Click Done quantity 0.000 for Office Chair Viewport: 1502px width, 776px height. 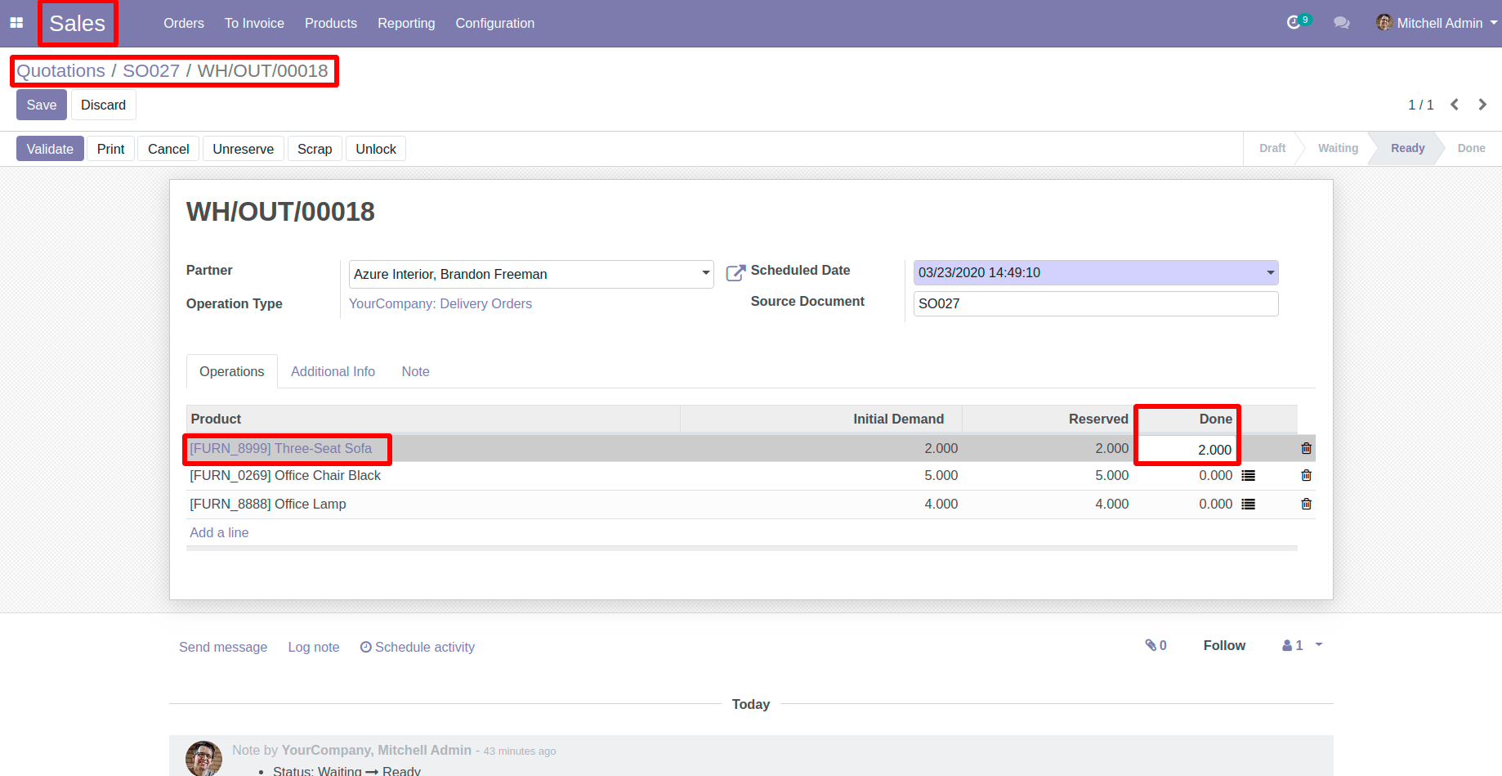pyautogui.click(x=1215, y=475)
